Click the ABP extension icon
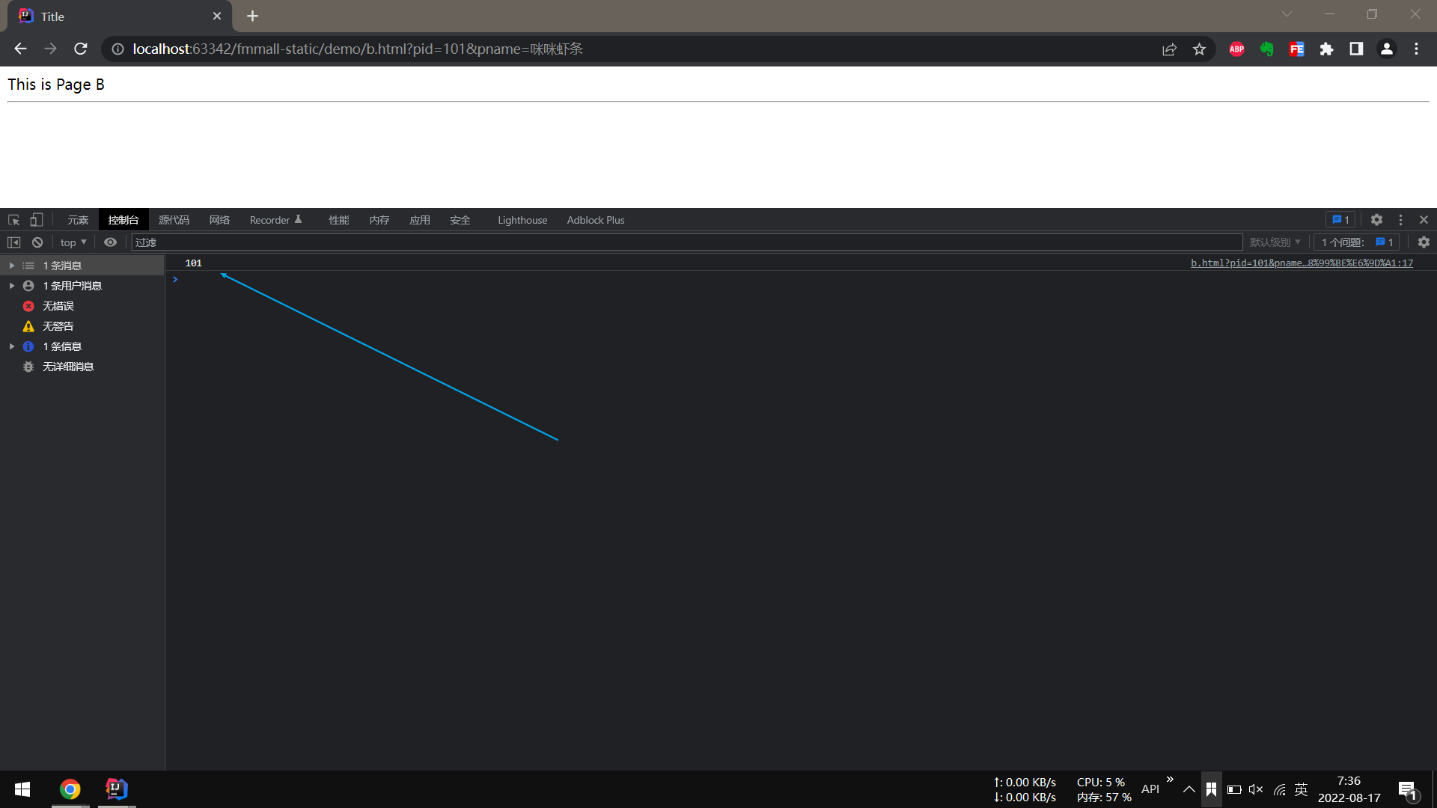1437x808 pixels. pyautogui.click(x=1236, y=49)
